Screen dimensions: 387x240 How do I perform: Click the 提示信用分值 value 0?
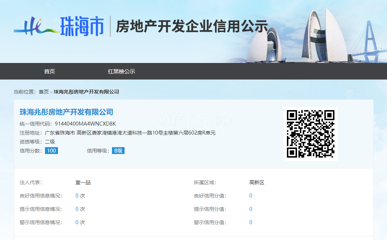click(251, 209)
